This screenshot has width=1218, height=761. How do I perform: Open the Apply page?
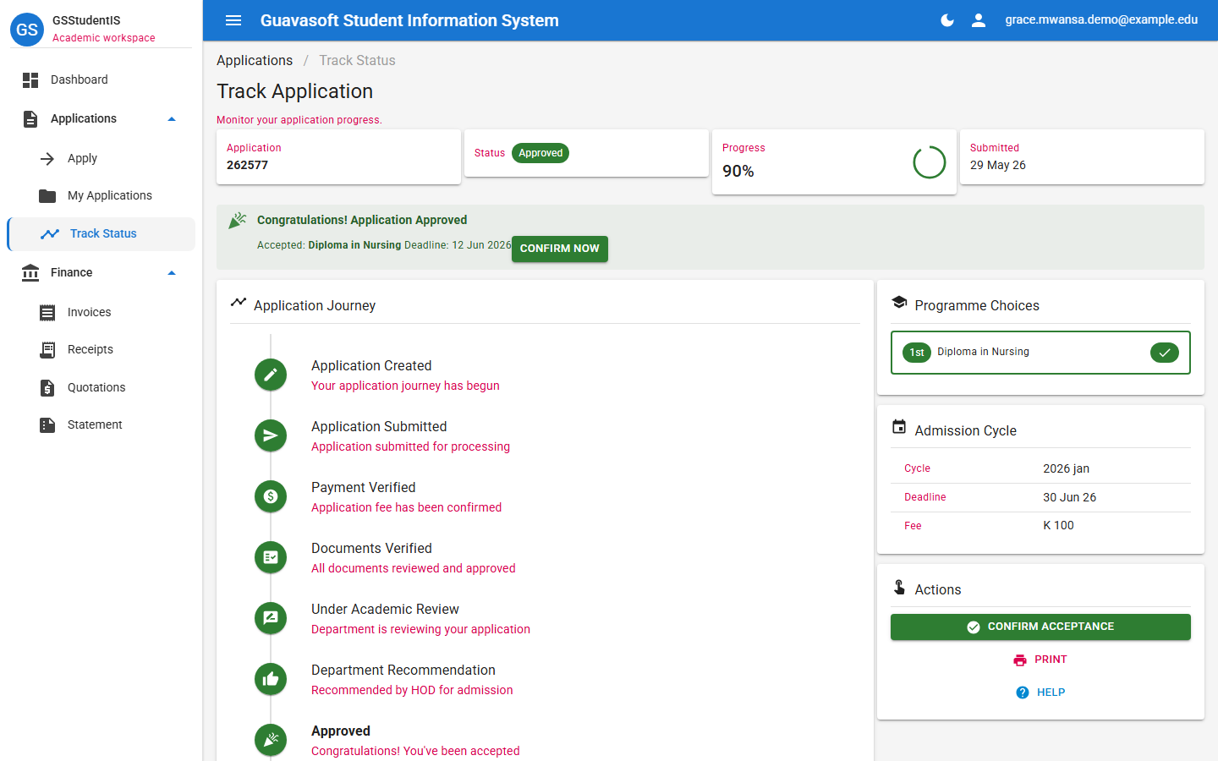[101, 158]
